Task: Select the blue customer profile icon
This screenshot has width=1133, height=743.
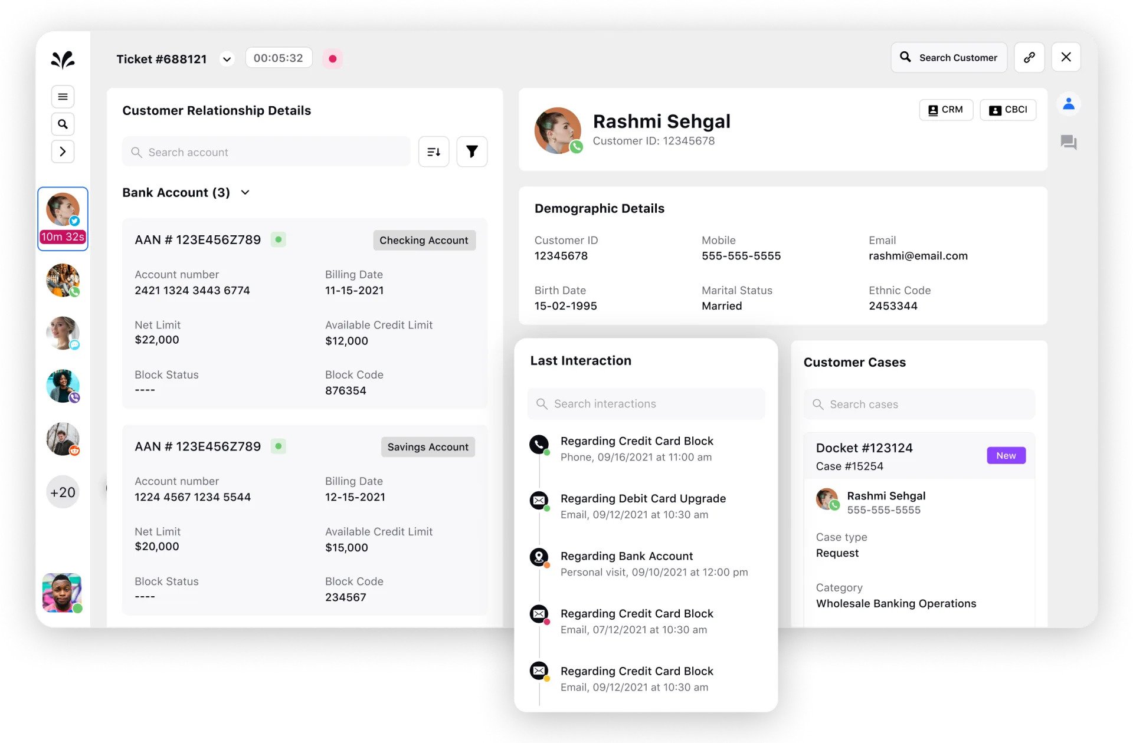Action: 1068,104
